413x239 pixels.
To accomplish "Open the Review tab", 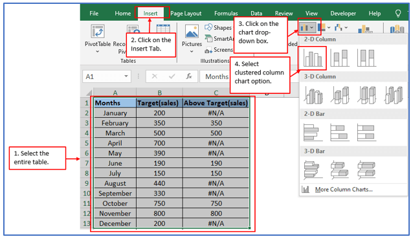I will (284, 13).
